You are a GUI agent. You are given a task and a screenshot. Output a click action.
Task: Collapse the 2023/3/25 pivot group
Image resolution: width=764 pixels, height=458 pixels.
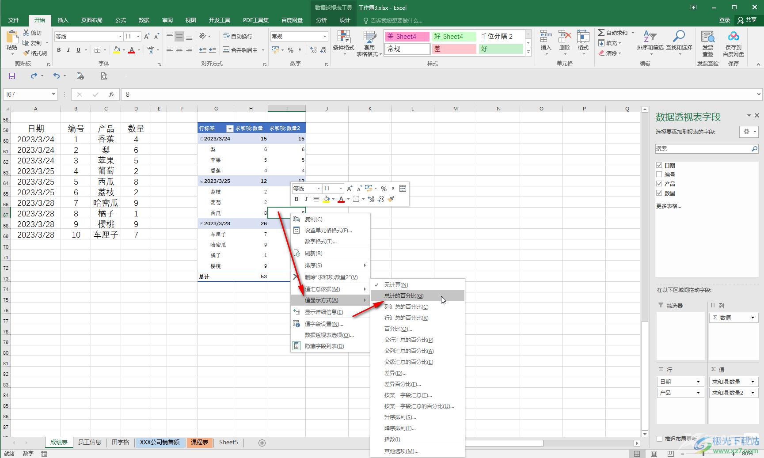[x=201, y=181]
